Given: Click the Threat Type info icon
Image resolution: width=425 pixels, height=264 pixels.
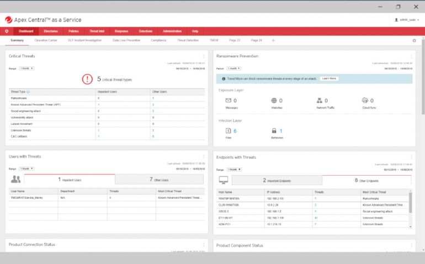Looking at the screenshot, I should point(28,92).
